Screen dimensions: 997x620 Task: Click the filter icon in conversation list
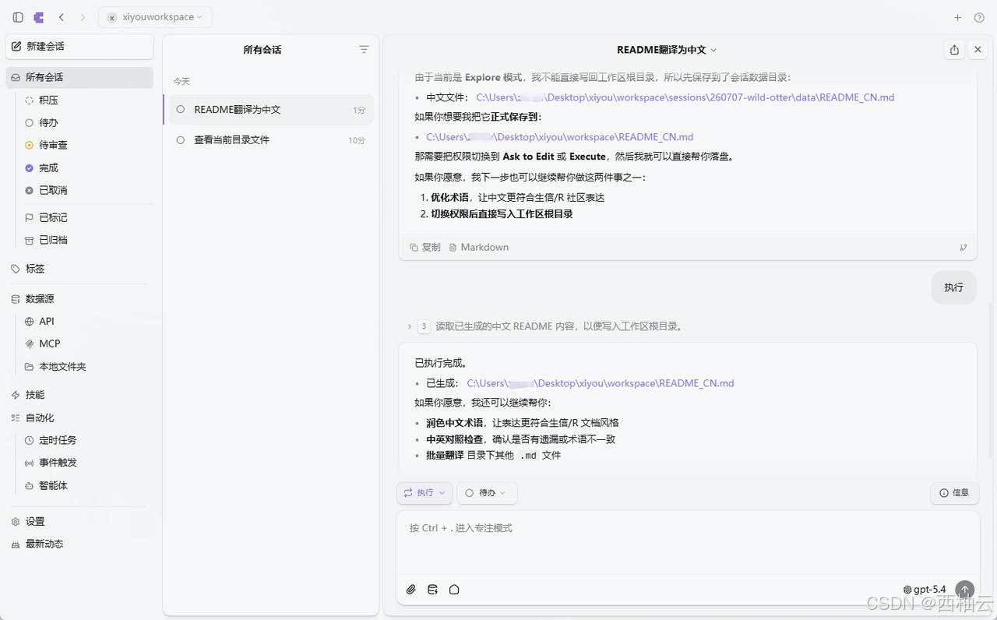(364, 50)
